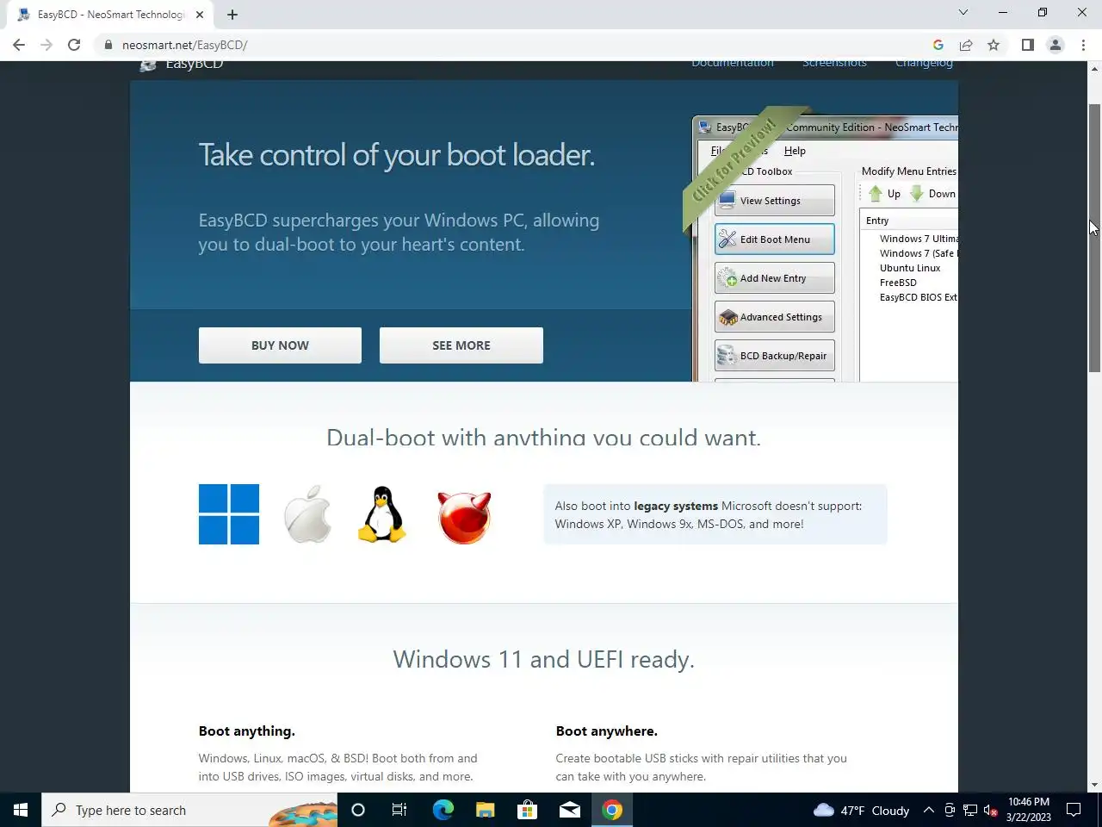Go back to the previous page
This screenshot has width=1102, height=827.
[x=19, y=45]
